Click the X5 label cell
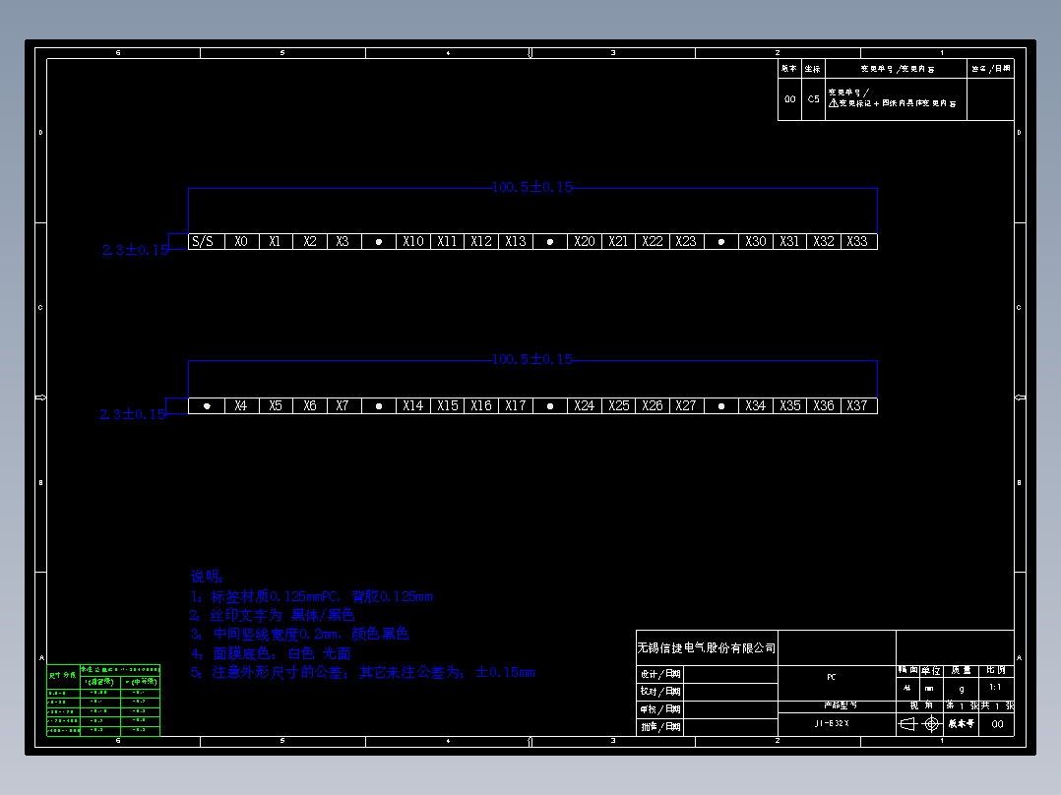 (x=276, y=406)
